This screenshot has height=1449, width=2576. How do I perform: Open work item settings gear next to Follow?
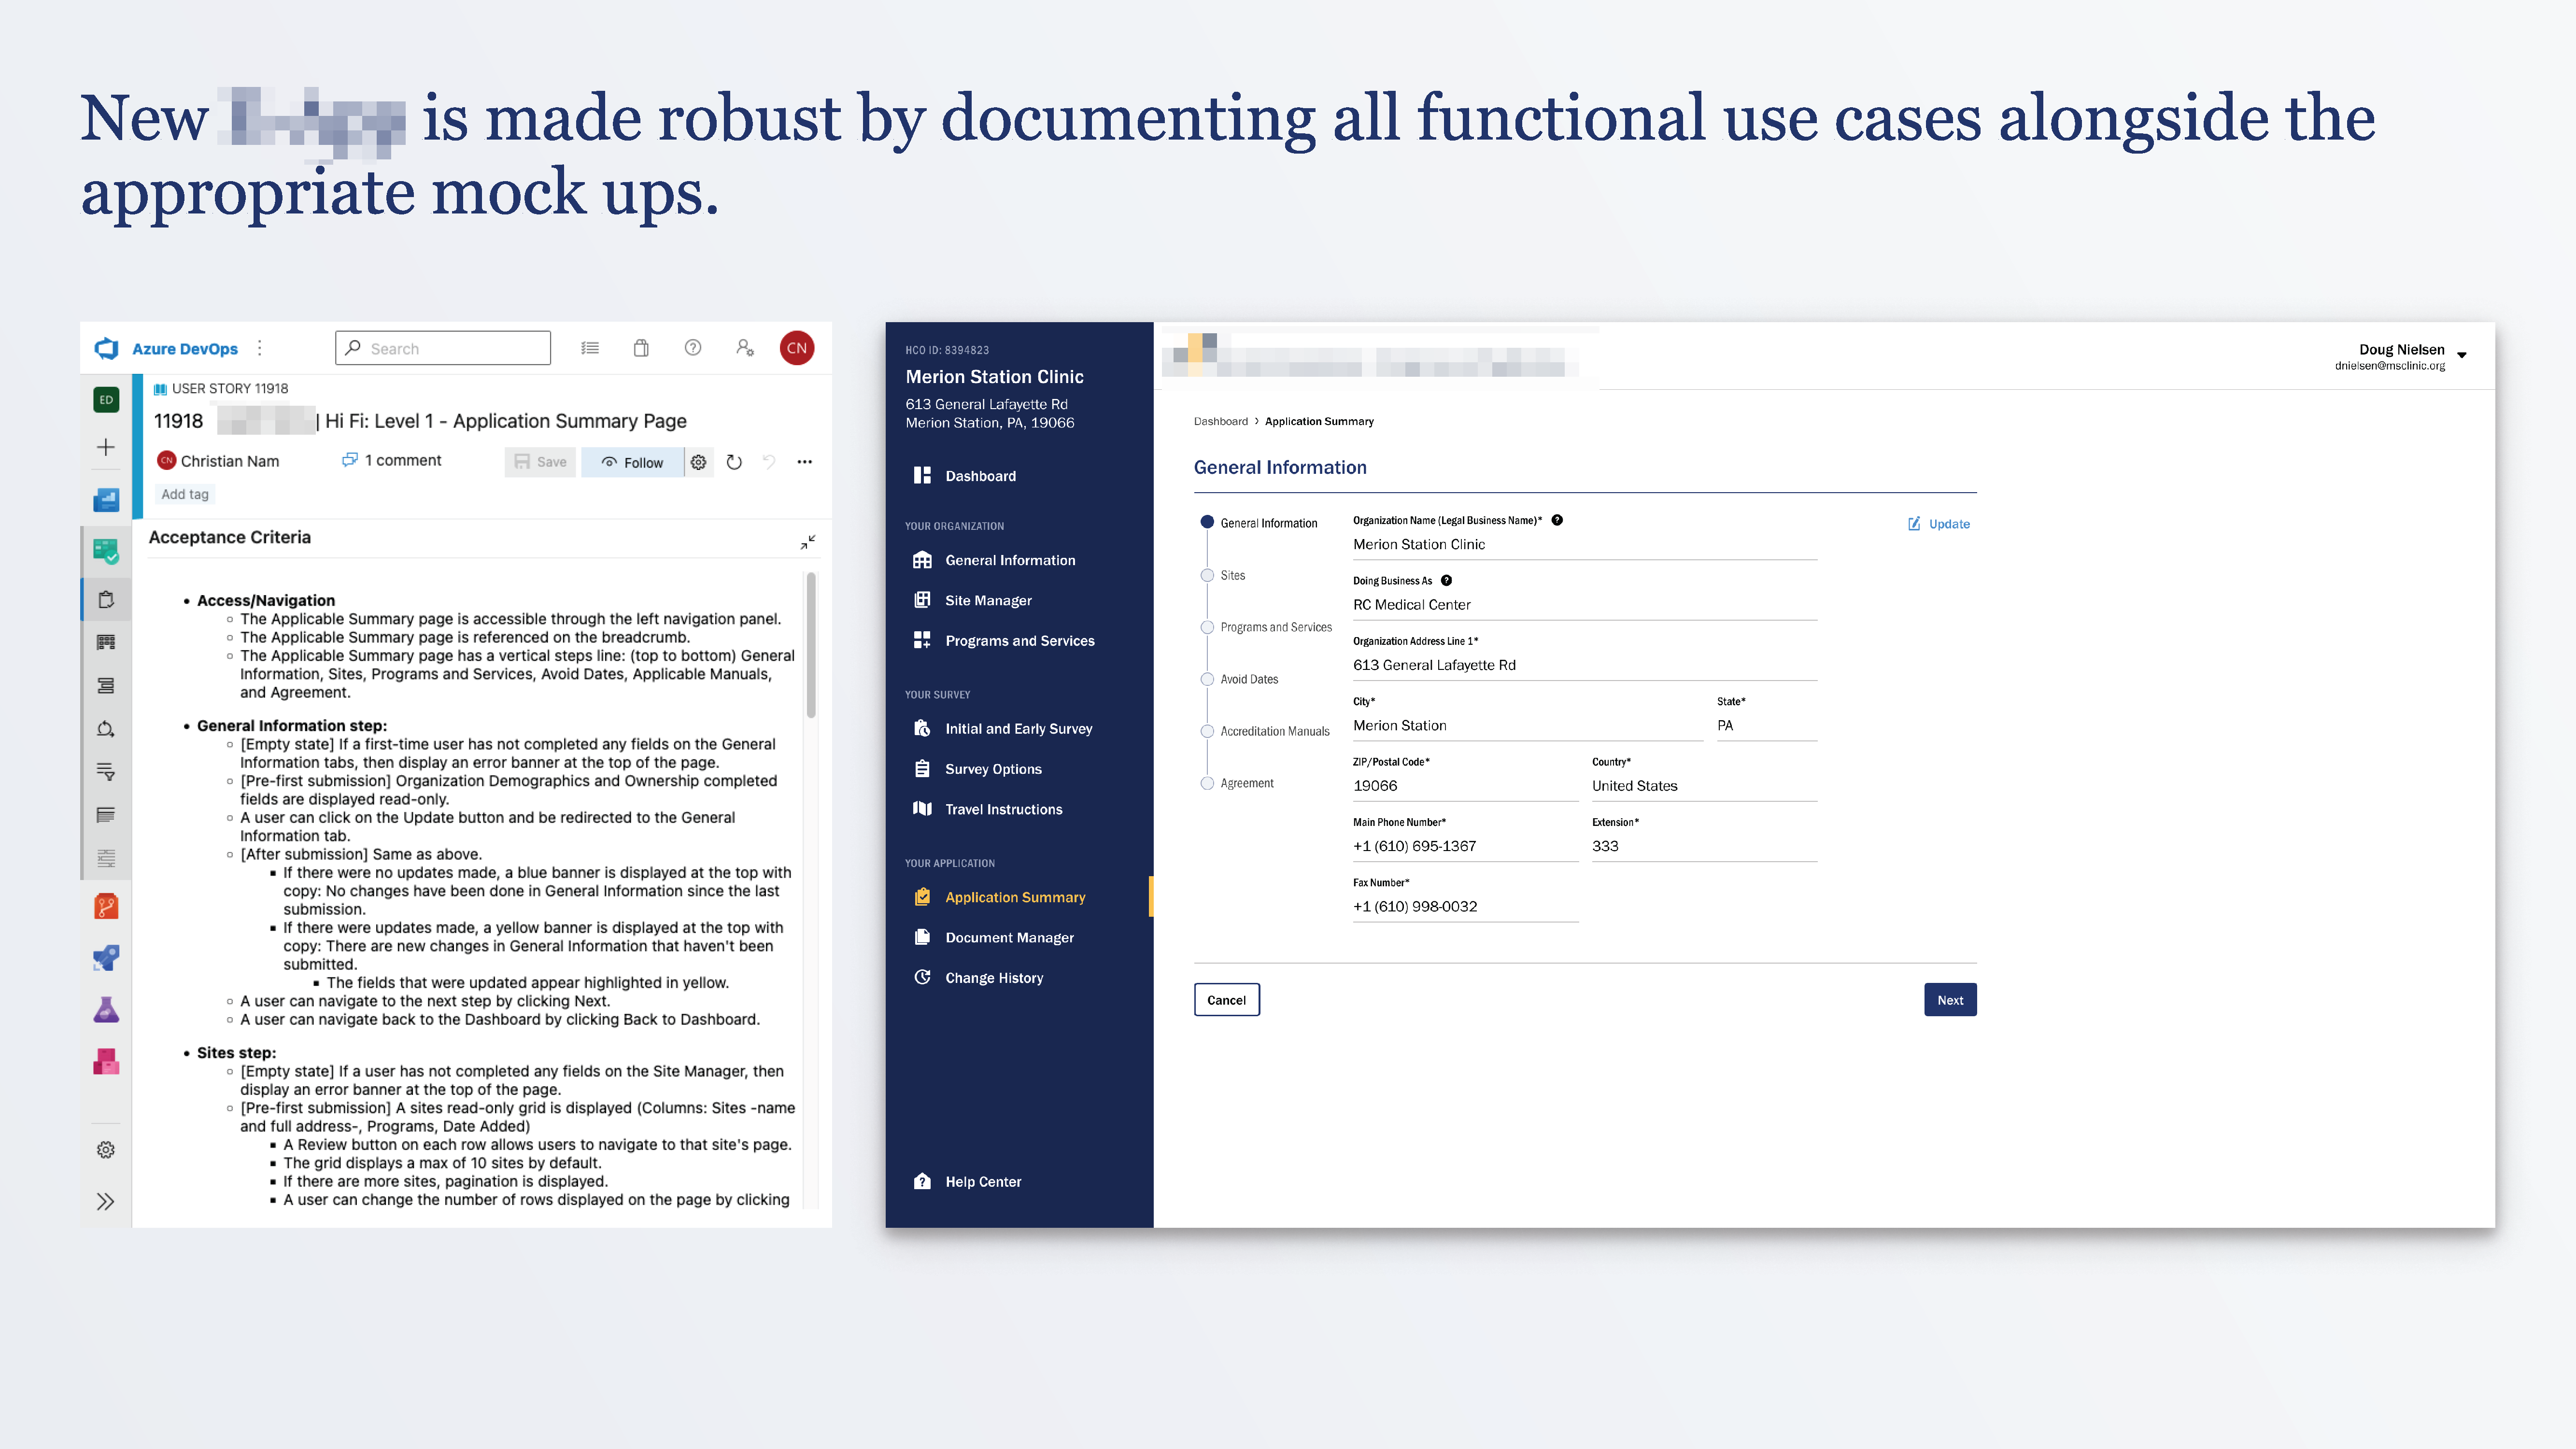point(699,462)
